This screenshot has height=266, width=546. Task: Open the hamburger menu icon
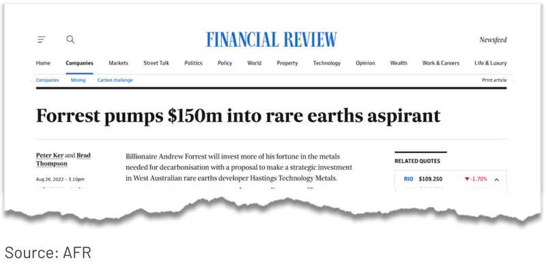click(41, 40)
